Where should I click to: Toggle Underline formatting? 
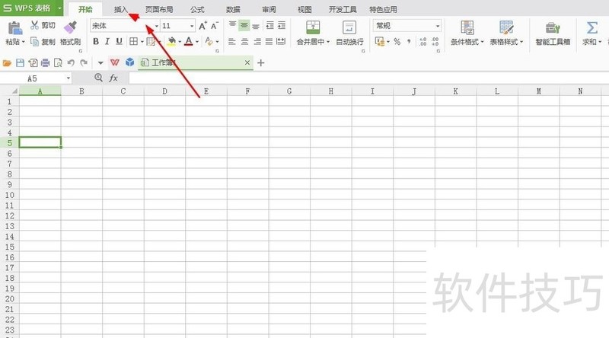[x=119, y=41]
